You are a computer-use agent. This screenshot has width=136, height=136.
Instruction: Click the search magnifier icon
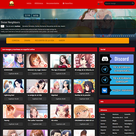[133, 3]
